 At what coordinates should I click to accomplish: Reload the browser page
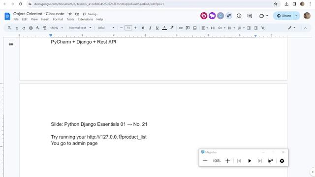coord(21,4)
